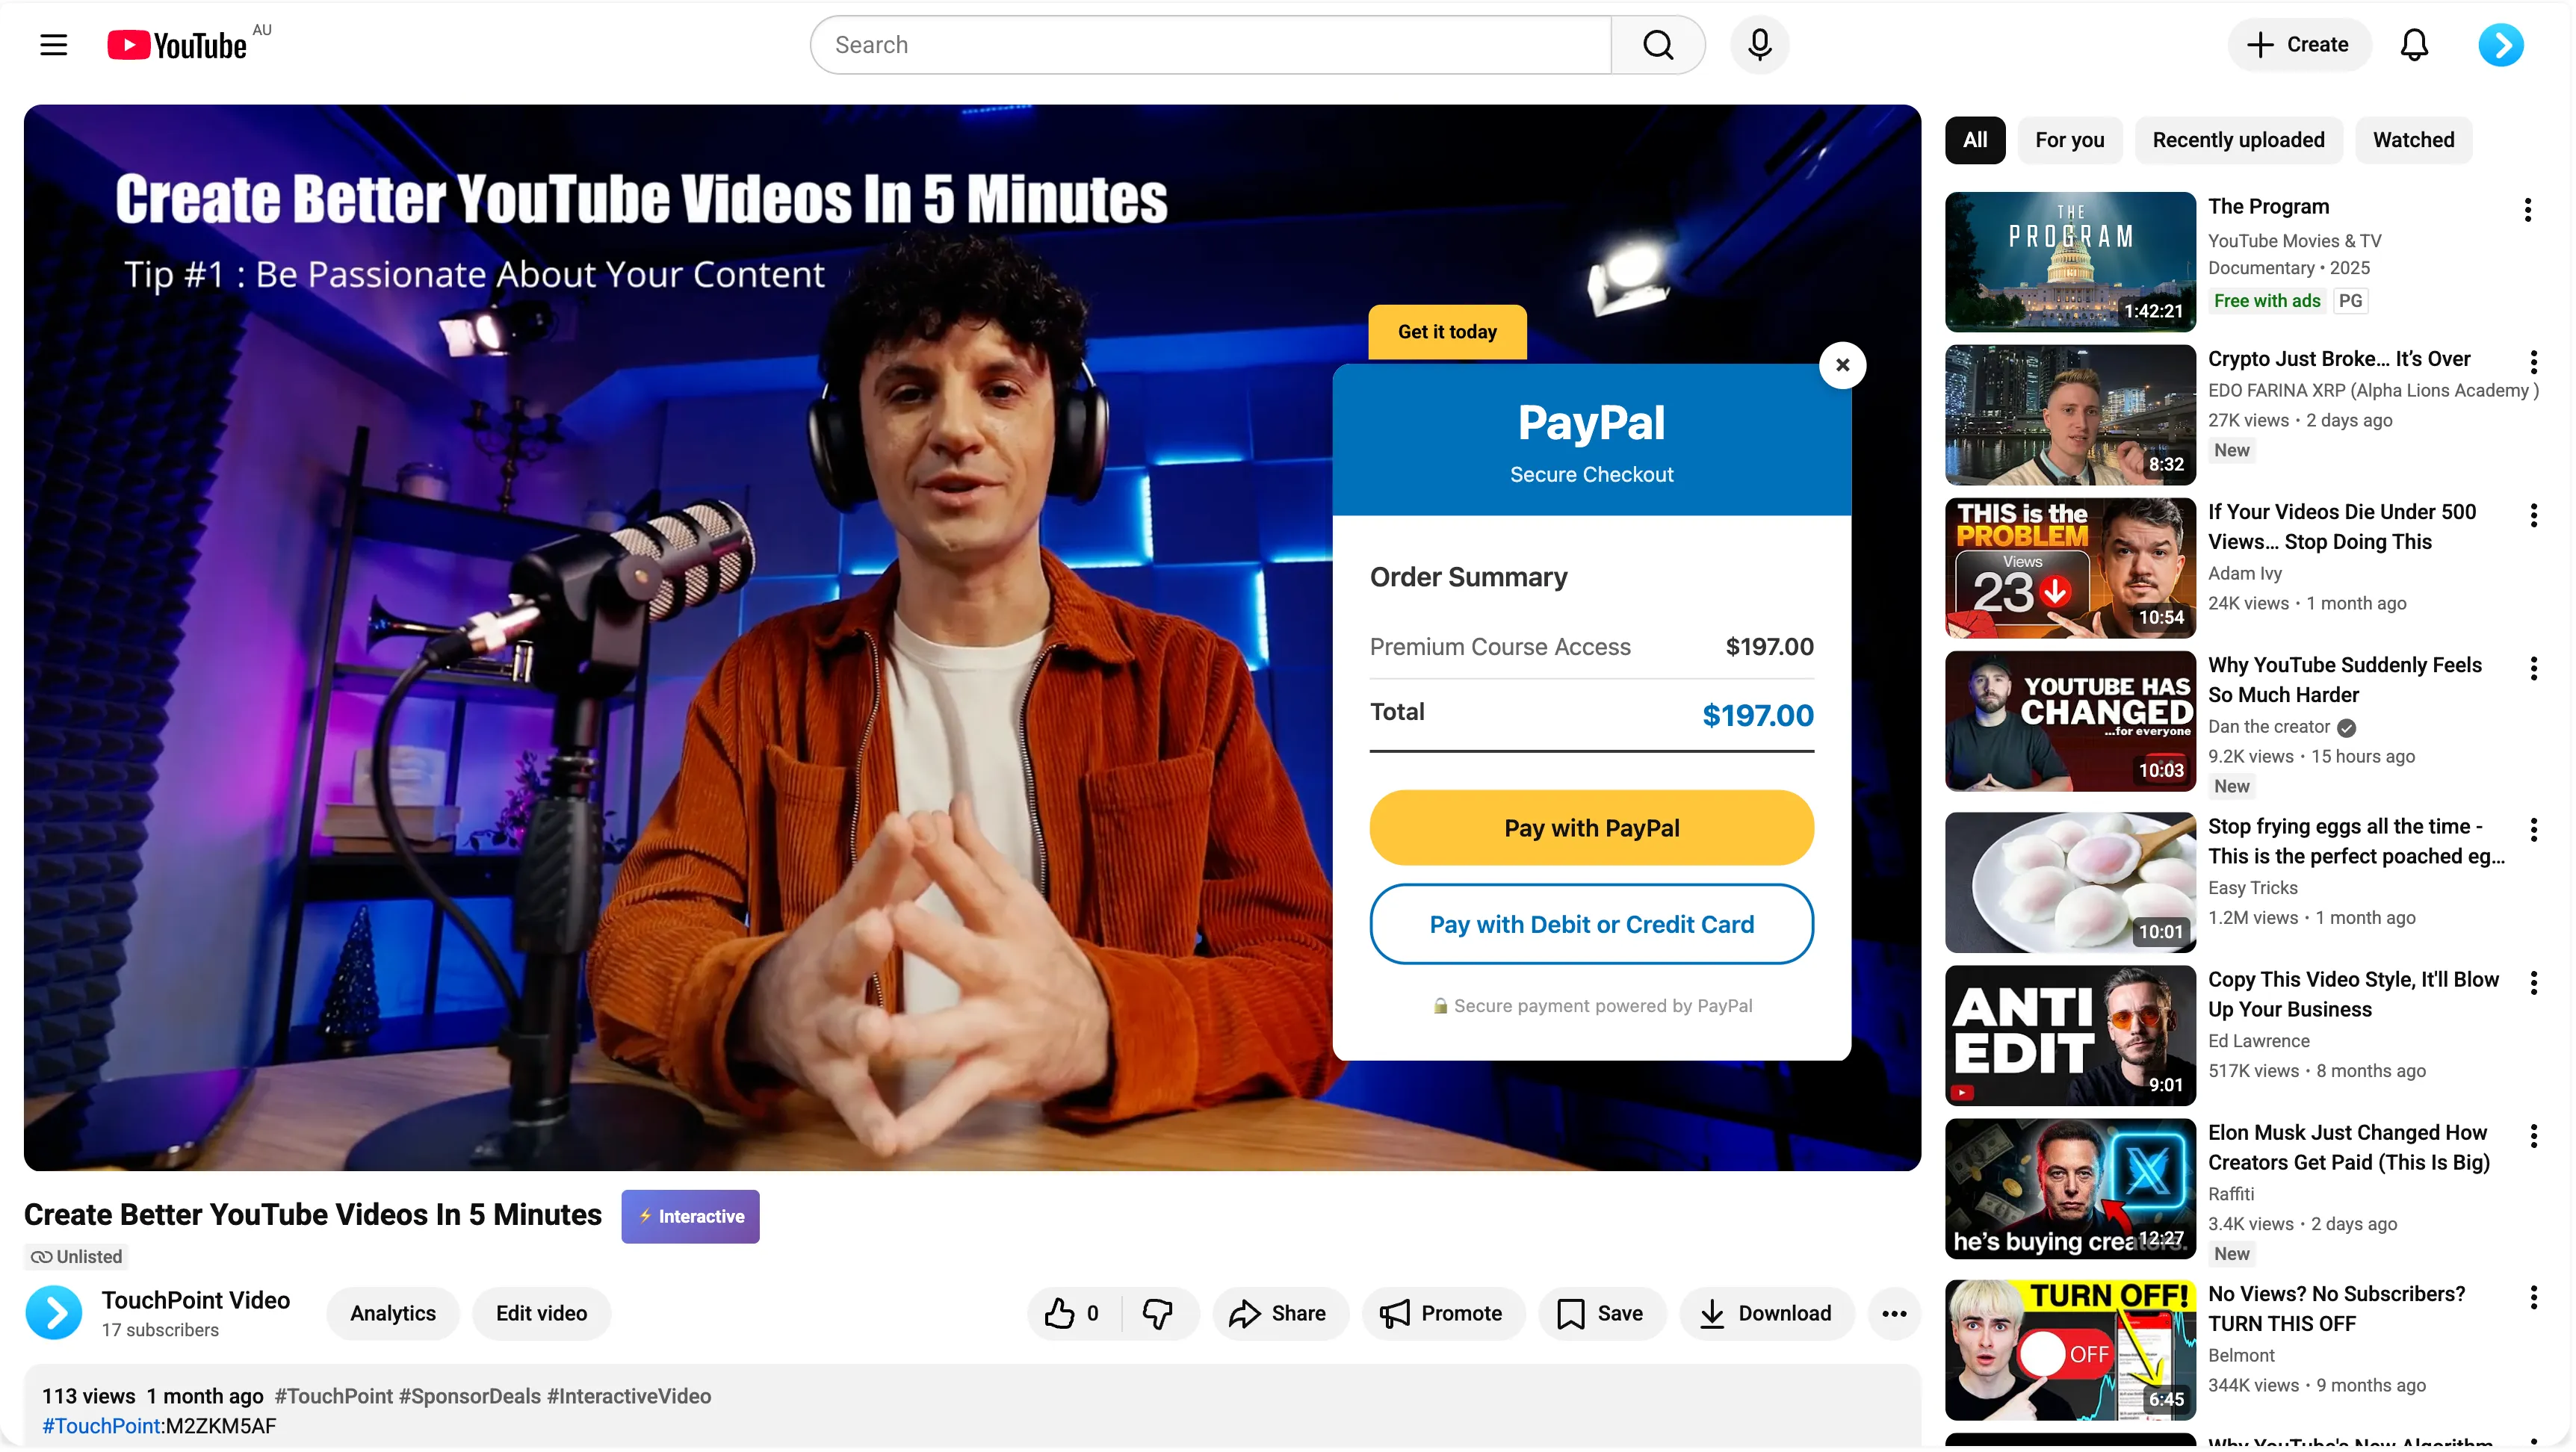Select the Recently uploaded filter chip
The height and width of the screenshot is (1452, 2576).
point(2238,140)
